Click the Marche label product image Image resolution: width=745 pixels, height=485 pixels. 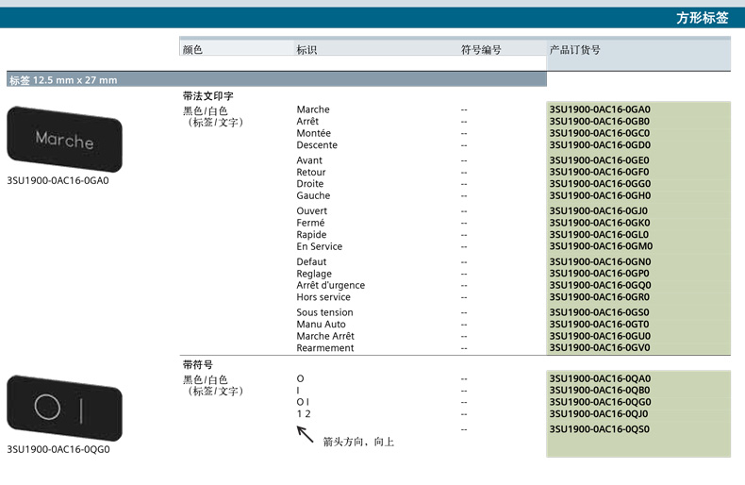pyautogui.click(x=64, y=140)
